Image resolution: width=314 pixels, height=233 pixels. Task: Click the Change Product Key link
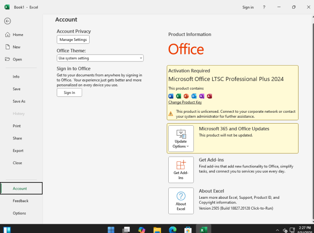click(x=185, y=102)
